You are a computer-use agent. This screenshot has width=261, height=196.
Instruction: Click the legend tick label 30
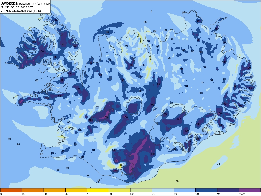click(67, 194)
